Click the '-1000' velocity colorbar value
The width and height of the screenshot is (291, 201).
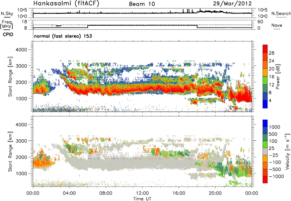(x=276, y=176)
